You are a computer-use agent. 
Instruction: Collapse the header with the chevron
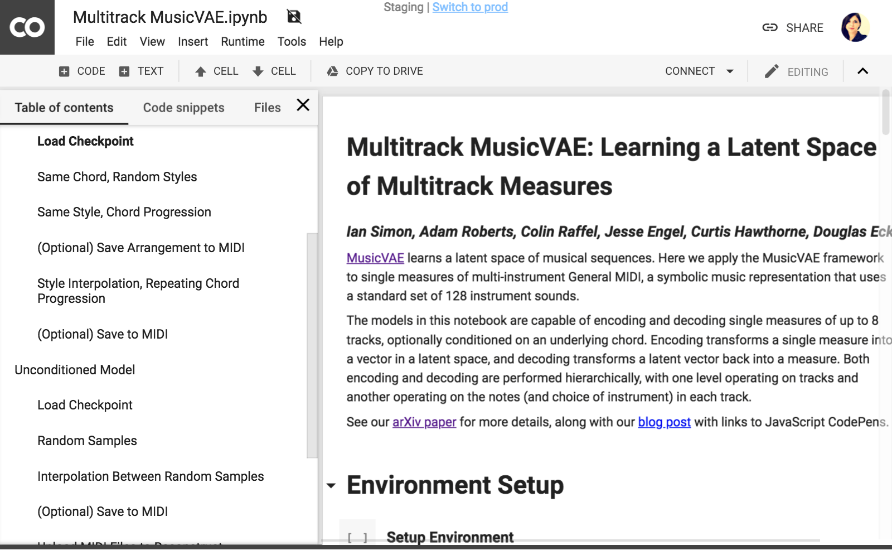tap(862, 71)
